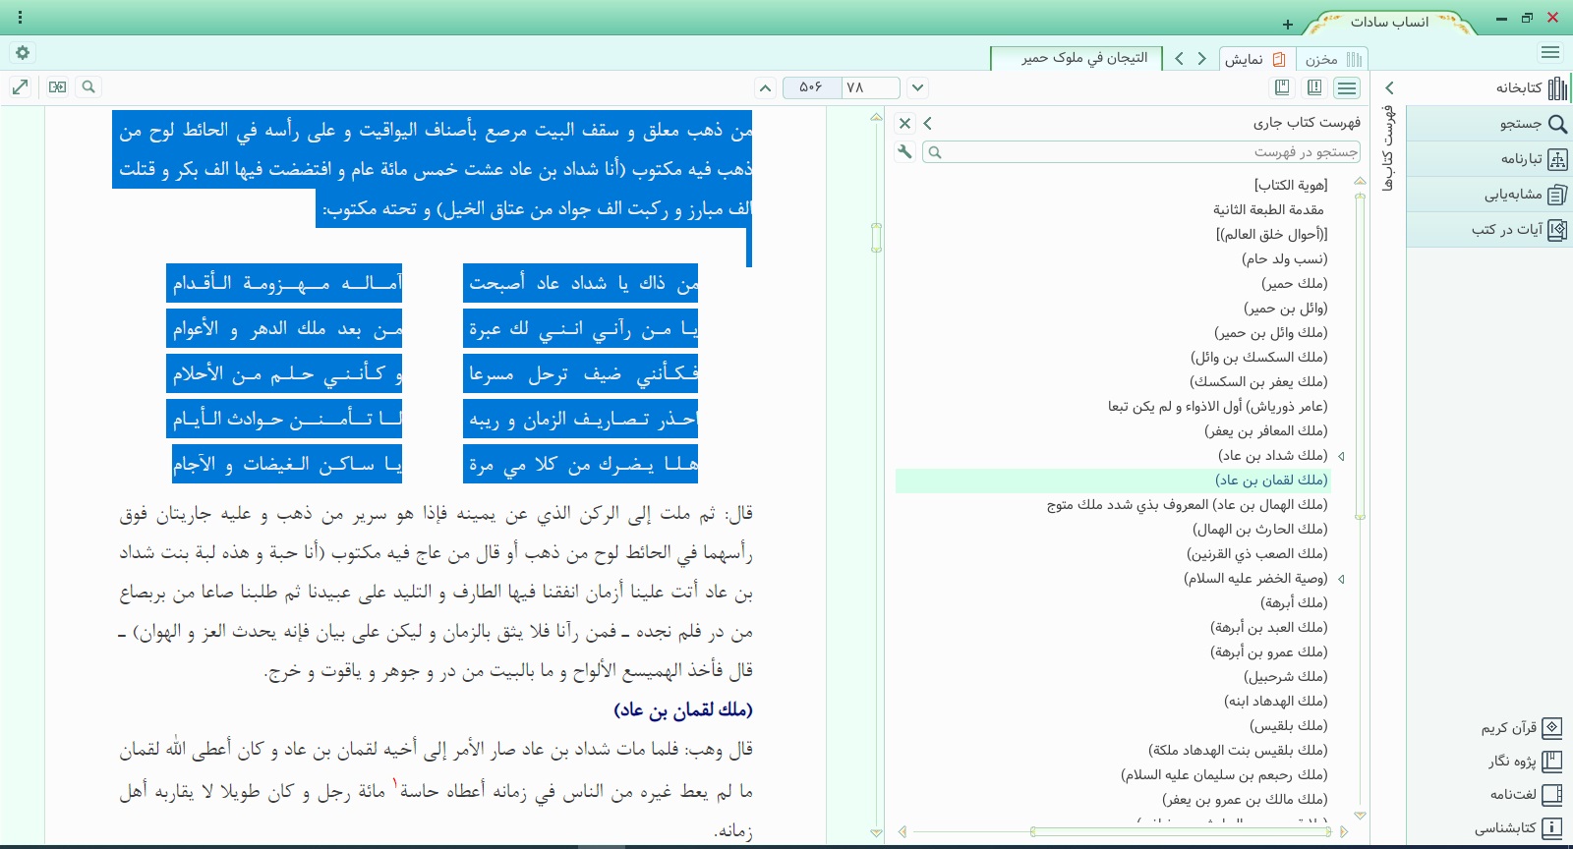Collapse the side navigation with the chevron

[x=1390, y=88]
